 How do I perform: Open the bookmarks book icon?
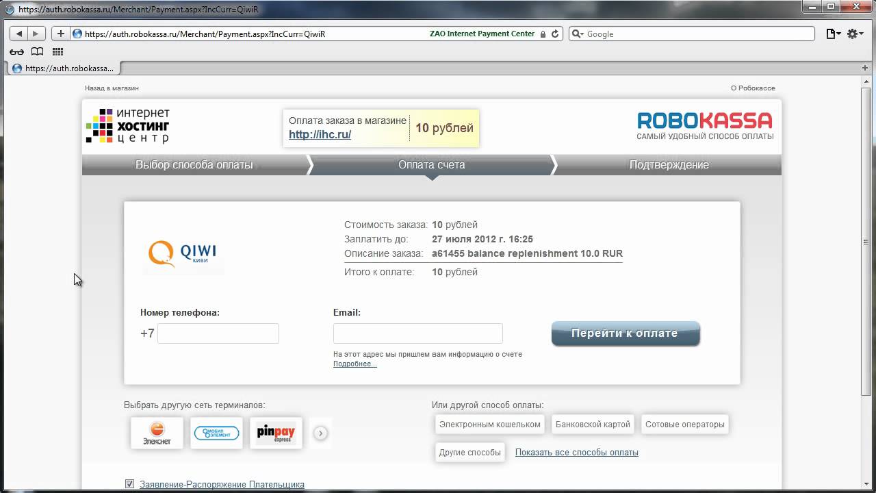(38, 51)
